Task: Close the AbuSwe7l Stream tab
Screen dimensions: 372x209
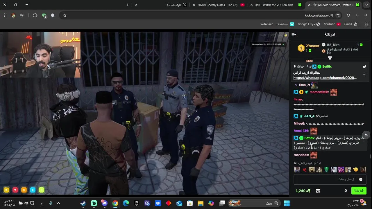Action: [309, 5]
